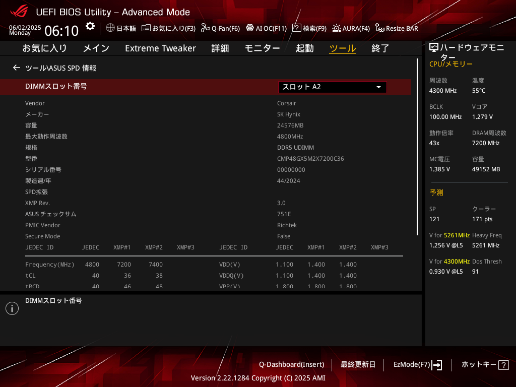Click AI OC(F11) label
Viewport: 516px width, 387px height.
(271, 29)
